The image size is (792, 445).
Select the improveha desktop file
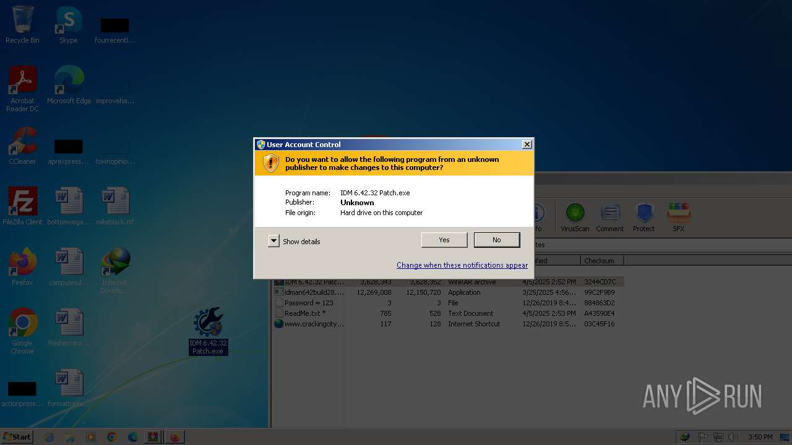tap(115, 90)
